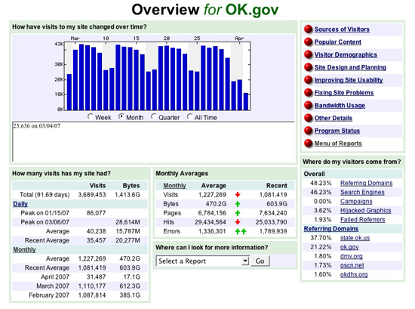This screenshot has width=415, height=309.
Task: Select the Week radio button
Action: pyautogui.click(x=91, y=116)
